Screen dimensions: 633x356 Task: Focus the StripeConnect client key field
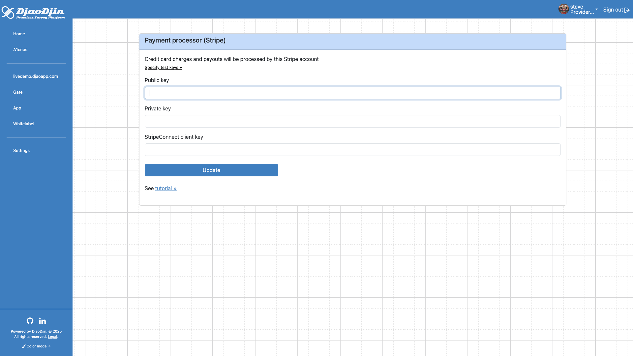click(352, 150)
